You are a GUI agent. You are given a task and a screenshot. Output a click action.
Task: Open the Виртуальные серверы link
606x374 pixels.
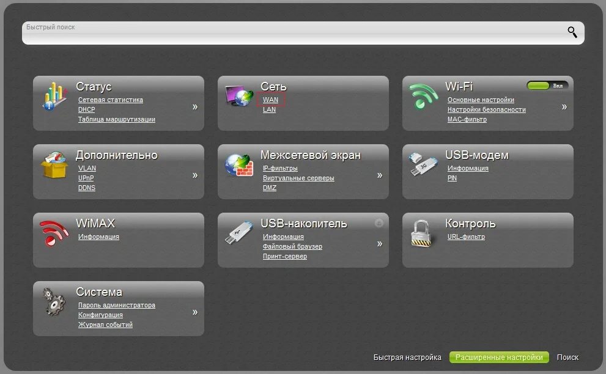click(x=298, y=178)
